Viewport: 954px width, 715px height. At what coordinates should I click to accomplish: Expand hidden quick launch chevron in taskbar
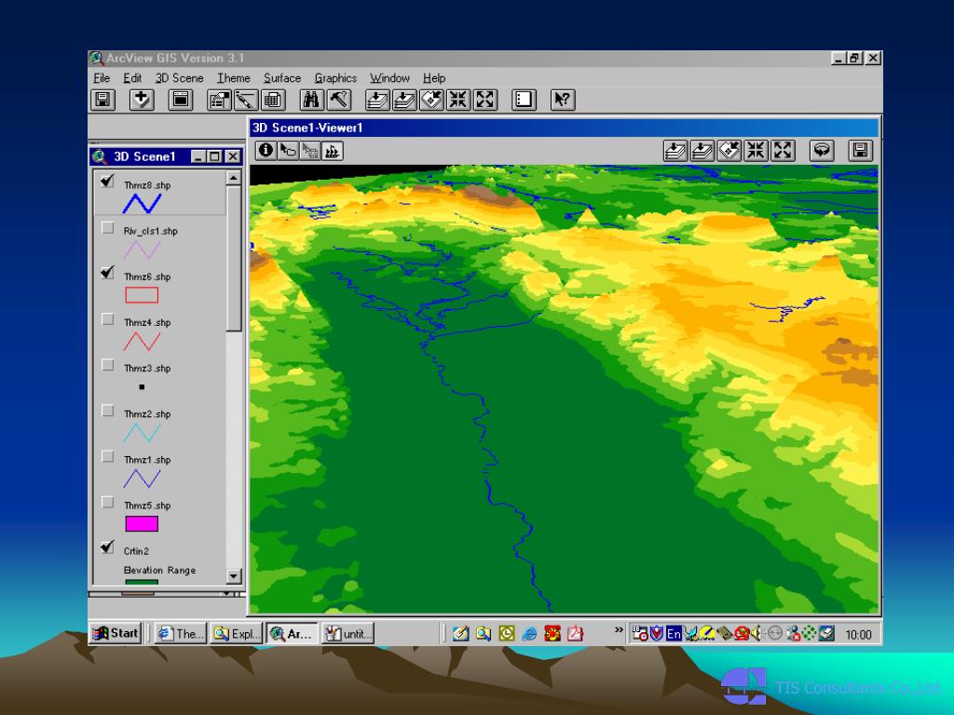[x=619, y=630]
